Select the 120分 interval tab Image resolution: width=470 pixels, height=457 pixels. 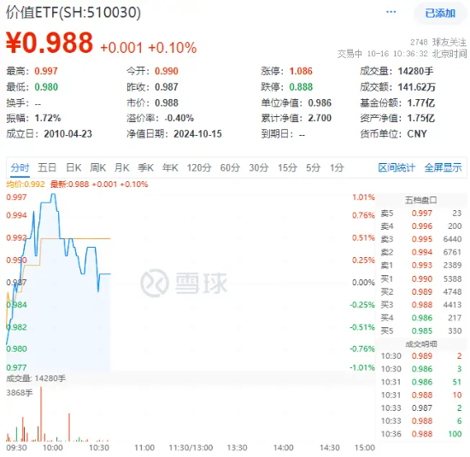(x=199, y=167)
